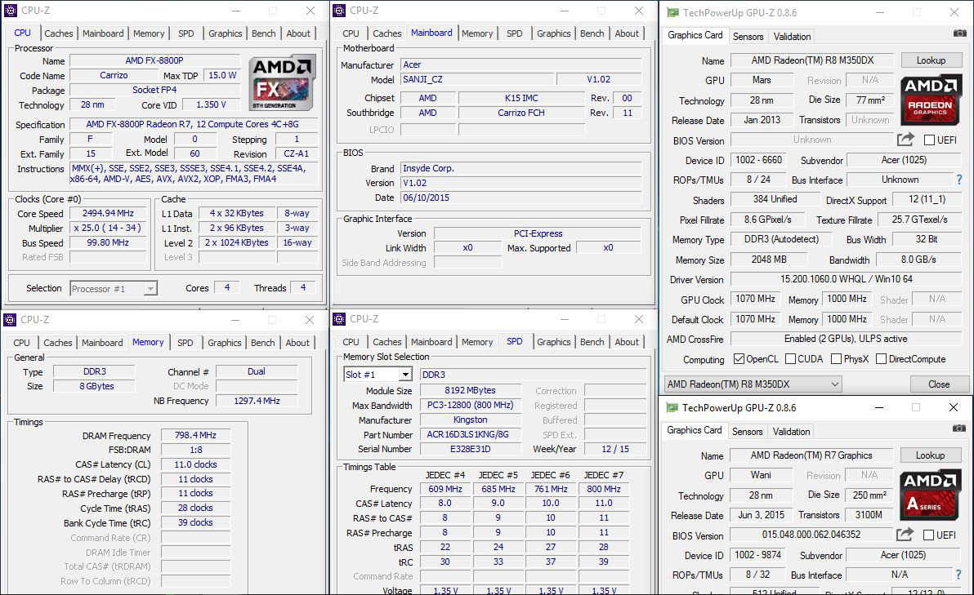This screenshot has width=974, height=595.
Task: Toggle the UEFI checkbox in the R8 M350DX window
Action: click(x=929, y=140)
